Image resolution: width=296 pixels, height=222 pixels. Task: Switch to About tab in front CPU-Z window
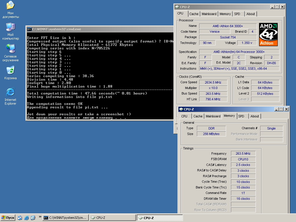(254, 116)
